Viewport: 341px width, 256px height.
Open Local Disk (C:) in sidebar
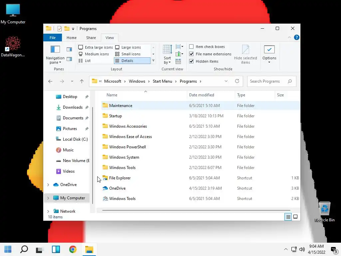(72, 139)
